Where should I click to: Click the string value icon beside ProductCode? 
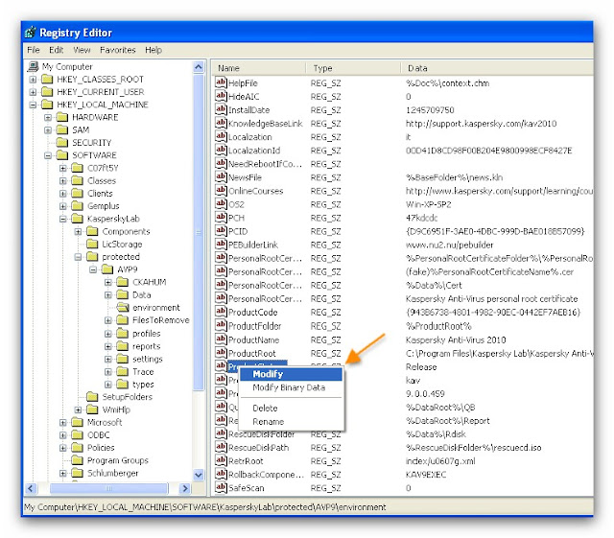click(x=221, y=312)
